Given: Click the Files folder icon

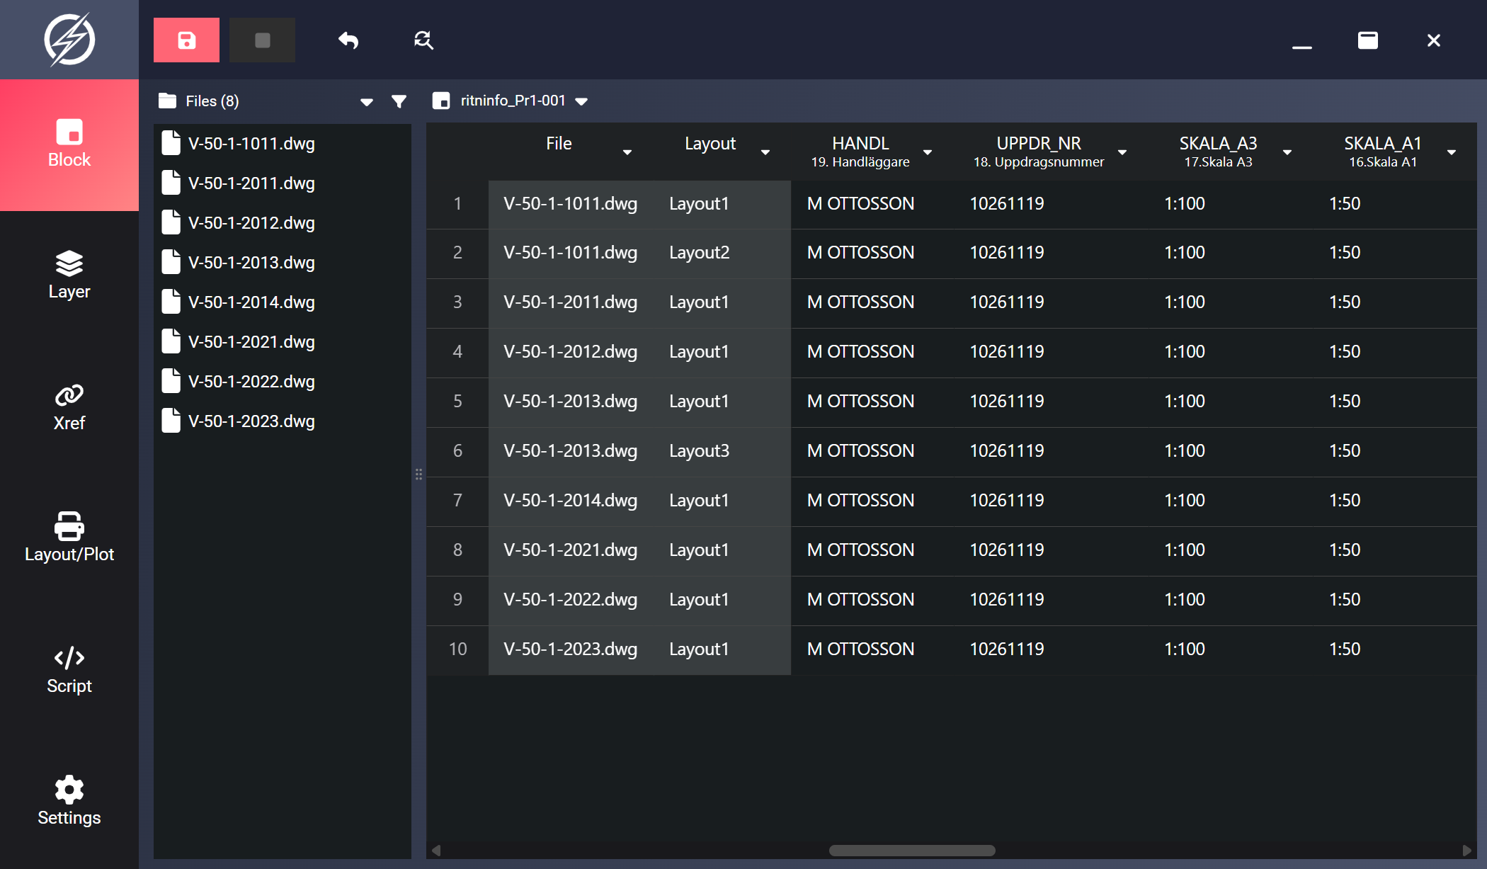Looking at the screenshot, I should click(x=167, y=101).
